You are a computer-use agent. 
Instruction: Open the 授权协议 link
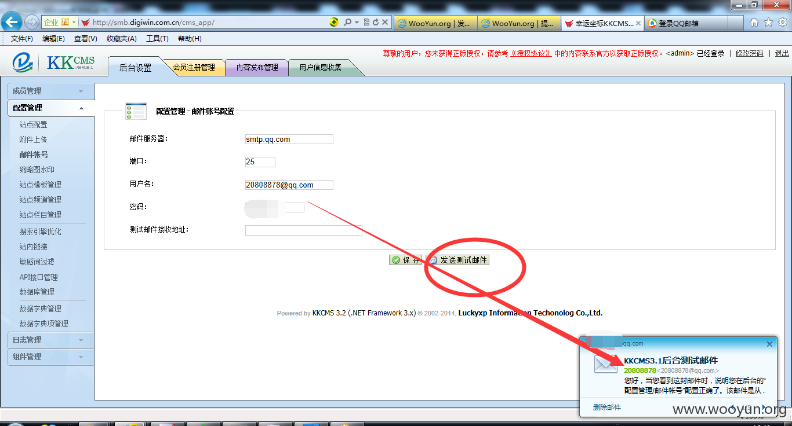pyautogui.click(x=530, y=53)
